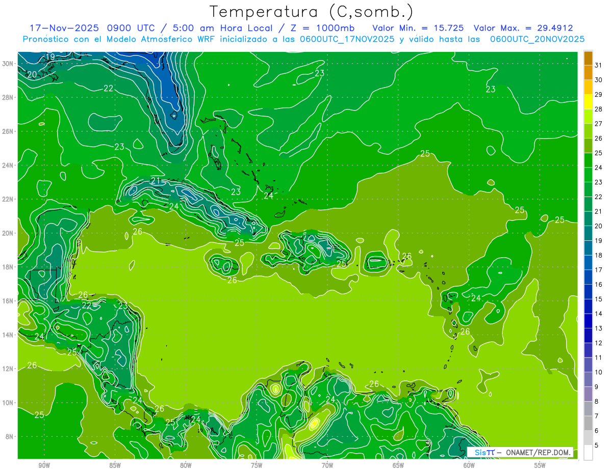Click the 18N latitude axis label
The height and width of the screenshot is (472, 612).
(x=9, y=267)
